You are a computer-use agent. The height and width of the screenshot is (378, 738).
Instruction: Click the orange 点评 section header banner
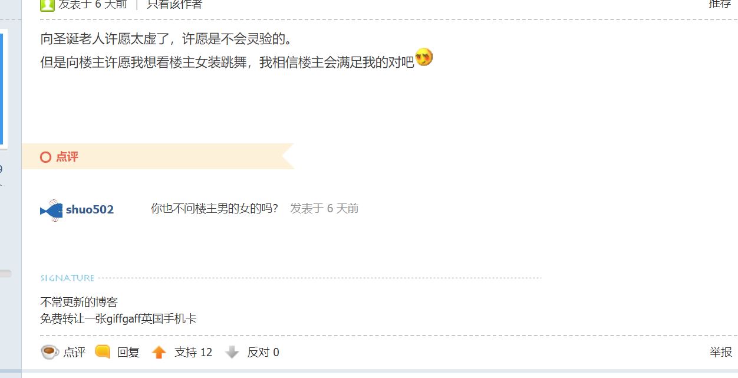tap(158, 156)
